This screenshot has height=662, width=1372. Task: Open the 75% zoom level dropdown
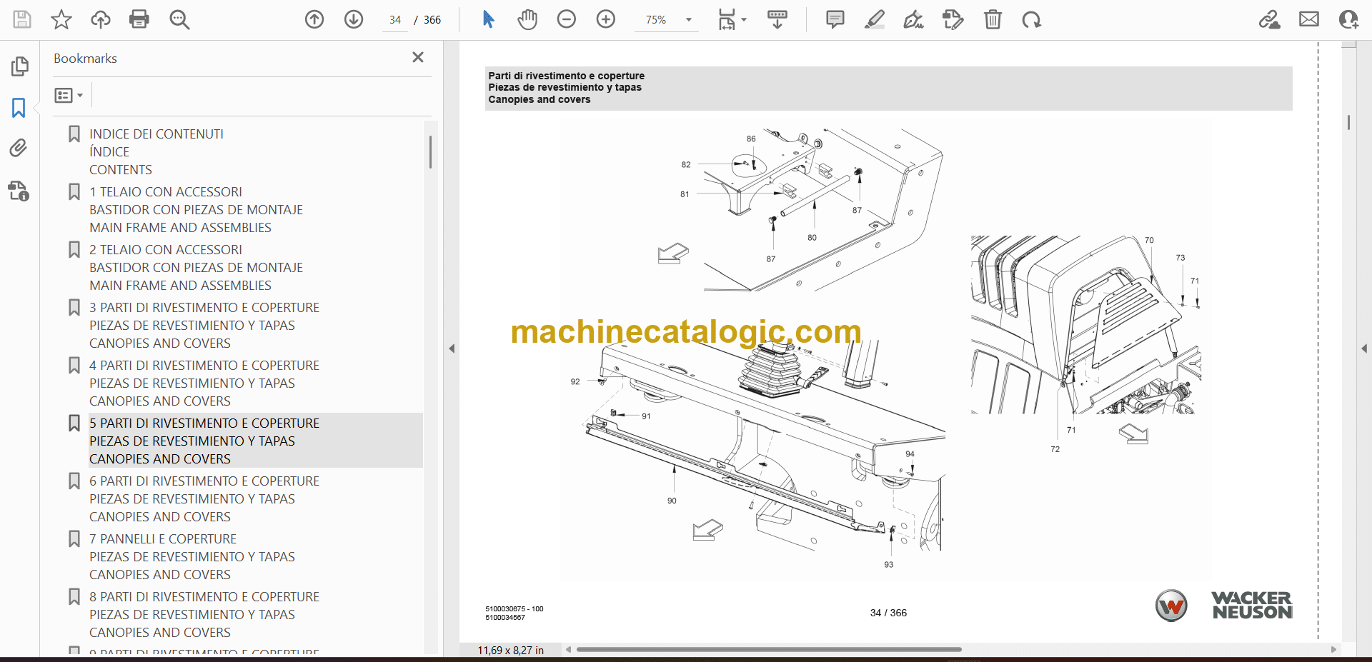(x=689, y=20)
